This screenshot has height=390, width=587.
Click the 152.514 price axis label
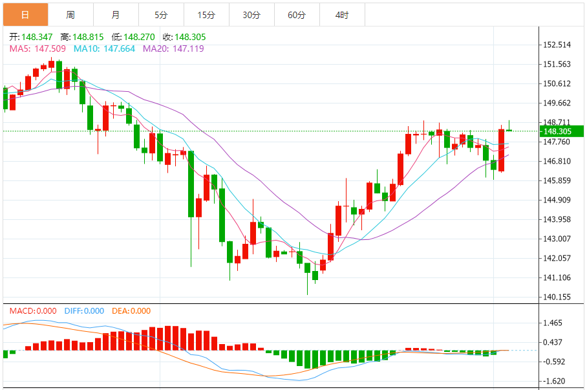click(557, 45)
